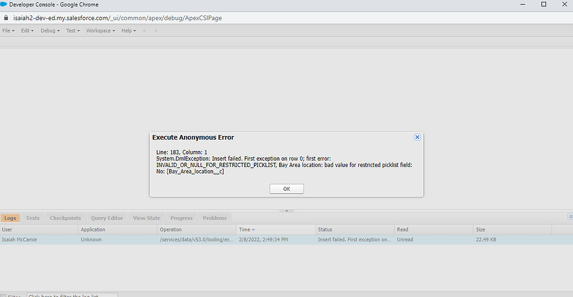This screenshot has width=573, height=297.
Task: Click the 22.49 KB size cell
Action: click(x=512, y=240)
